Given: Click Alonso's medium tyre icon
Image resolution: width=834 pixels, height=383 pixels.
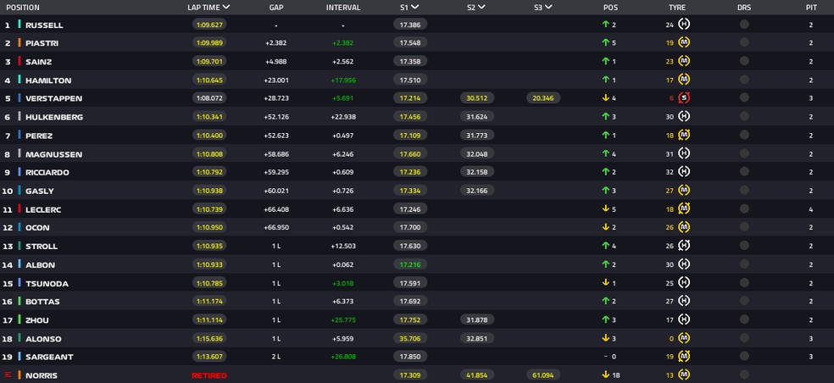Looking at the screenshot, I should click(684, 338).
